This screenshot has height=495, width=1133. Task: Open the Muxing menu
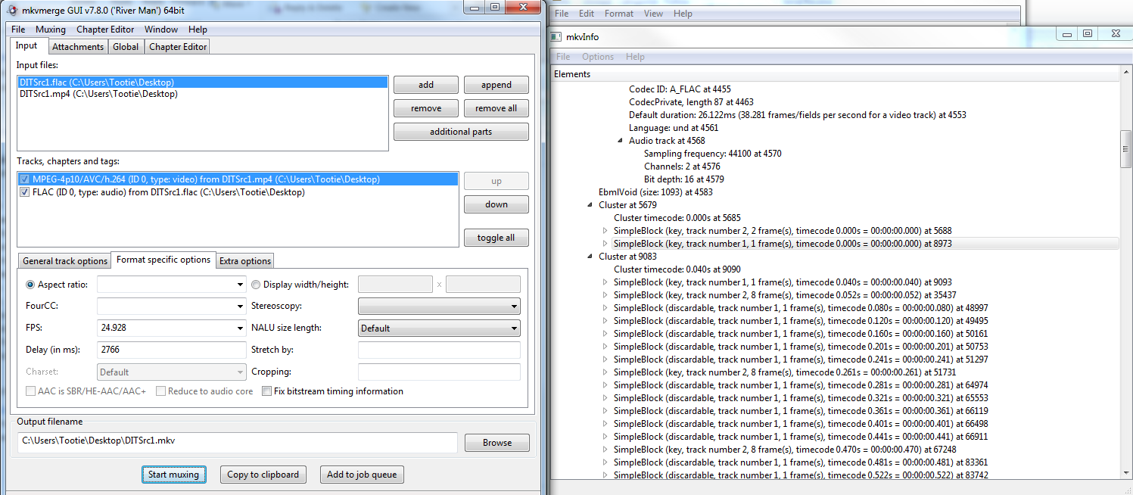51,30
